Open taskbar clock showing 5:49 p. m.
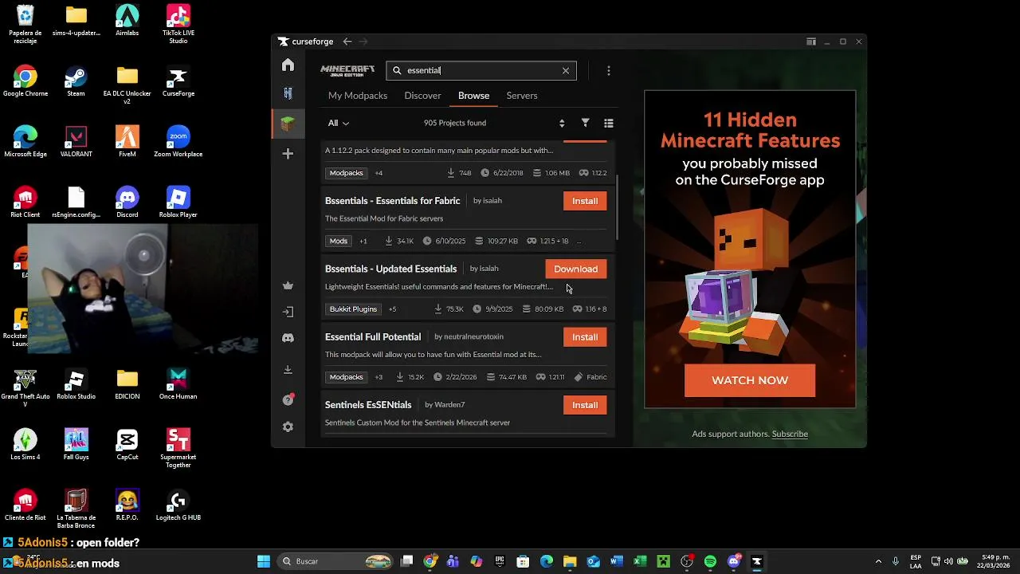 click(994, 561)
